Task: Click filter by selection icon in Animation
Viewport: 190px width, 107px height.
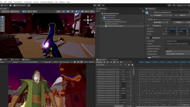Action: coord(126,65)
